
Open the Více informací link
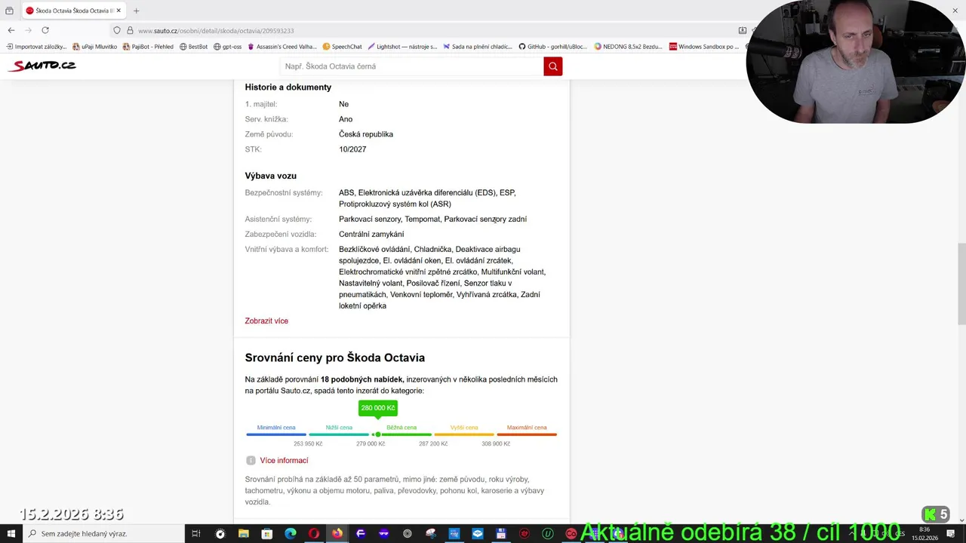(x=284, y=460)
